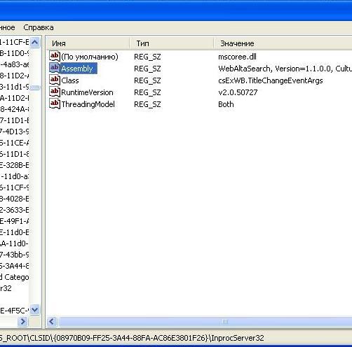Click the string icon next to Assembly

click(55, 69)
